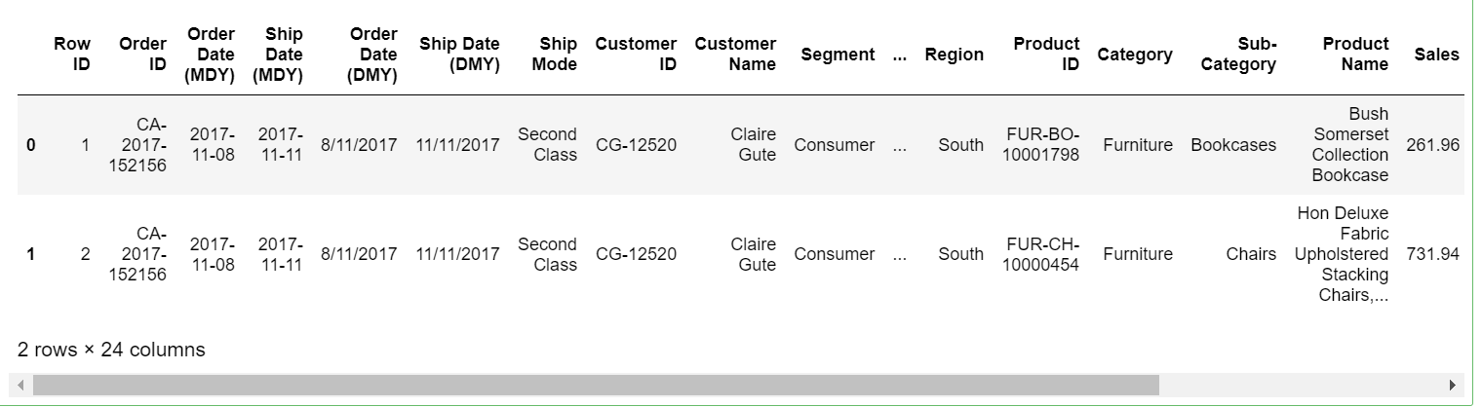Image resolution: width=1482 pixels, height=407 pixels.
Task: Click the 2 rows × 24 columns summary text
Action: (111, 350)
